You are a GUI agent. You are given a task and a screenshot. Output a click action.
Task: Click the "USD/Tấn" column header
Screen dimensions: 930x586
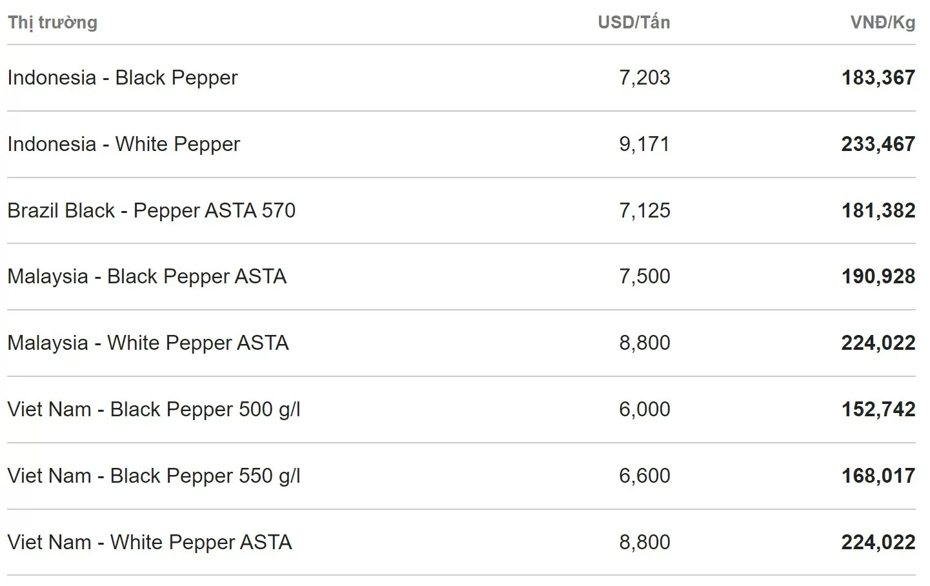(633, 23)
